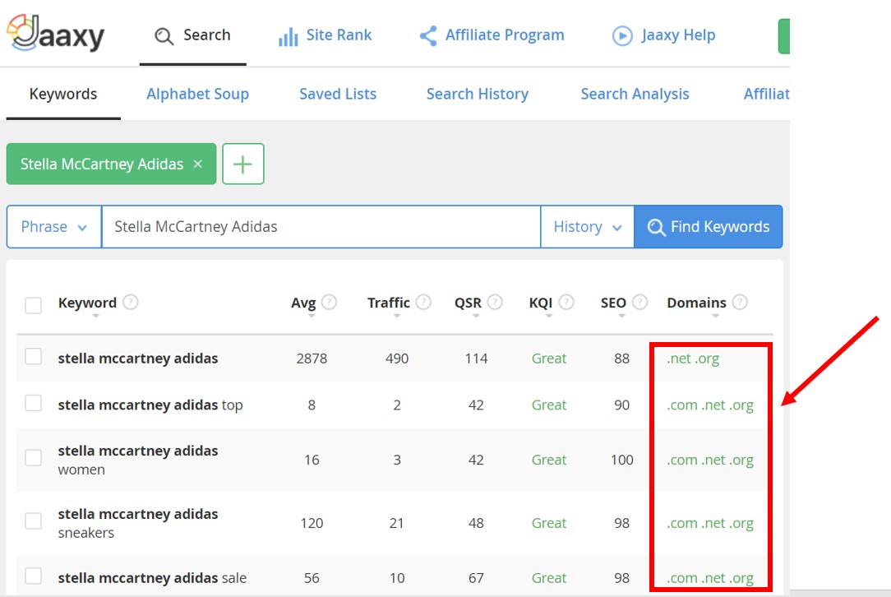Viewport: 891px width, 597px height.
Task: Click the keyword search input field
Action: (x=321, y=227)
